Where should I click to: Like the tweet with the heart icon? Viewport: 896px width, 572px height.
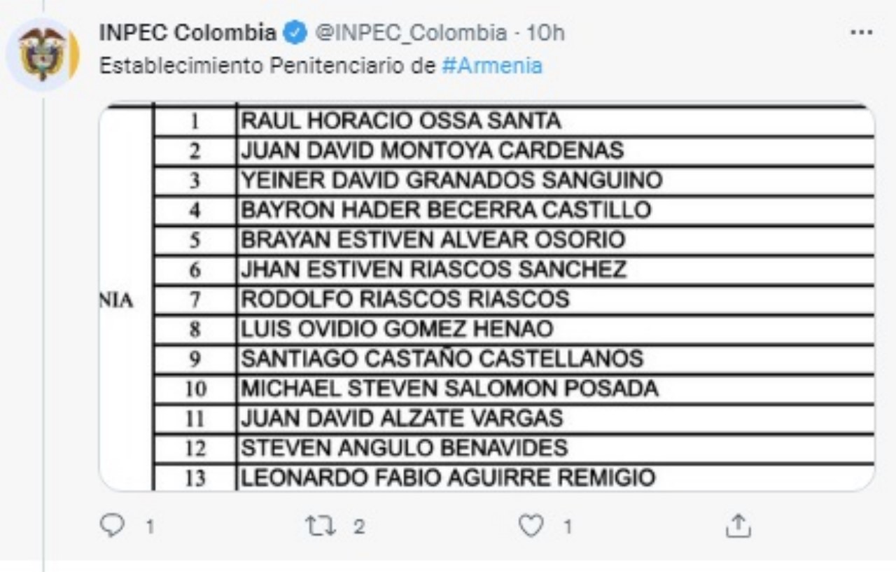click(x=531, y=526)
